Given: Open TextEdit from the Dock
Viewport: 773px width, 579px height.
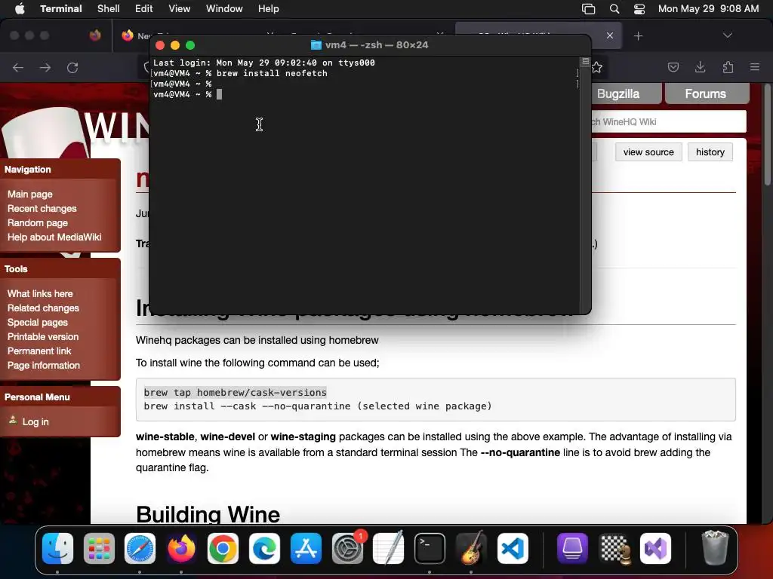Looking at the screenshot, I should 389,549.
